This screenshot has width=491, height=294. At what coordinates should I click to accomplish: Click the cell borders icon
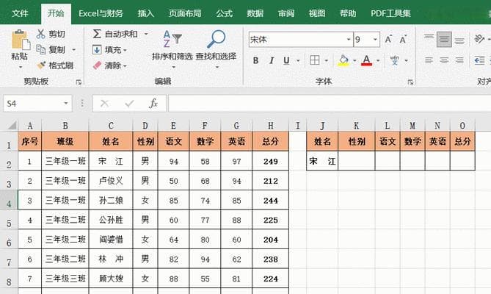(314, 60)
